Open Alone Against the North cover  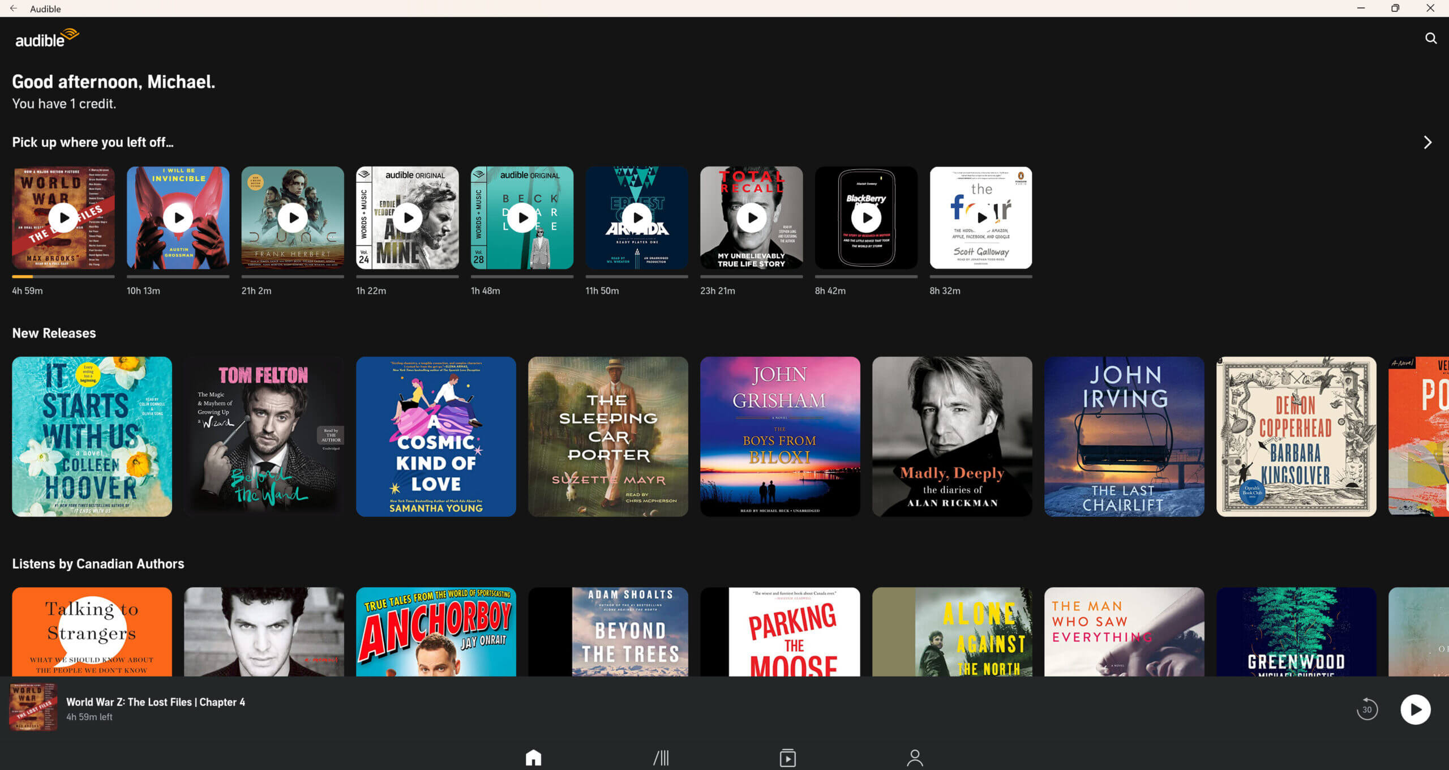pos(952,632)
